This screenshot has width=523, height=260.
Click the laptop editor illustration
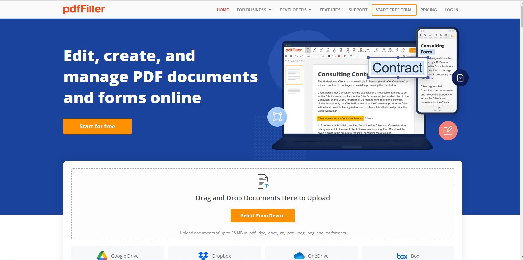point(352,95)
